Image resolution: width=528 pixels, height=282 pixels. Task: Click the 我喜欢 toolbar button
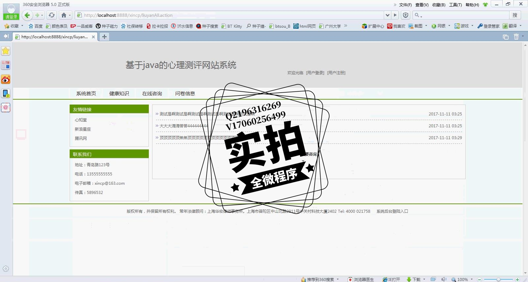tap(396, 26)
